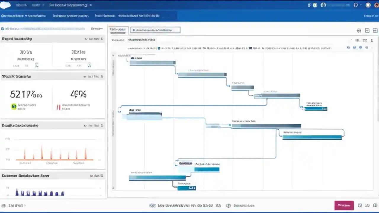The width and height of the screenshot is (379, 213).
Task: Open the dropdown next to the breadcrumb title
Action: tap(91, 5)
